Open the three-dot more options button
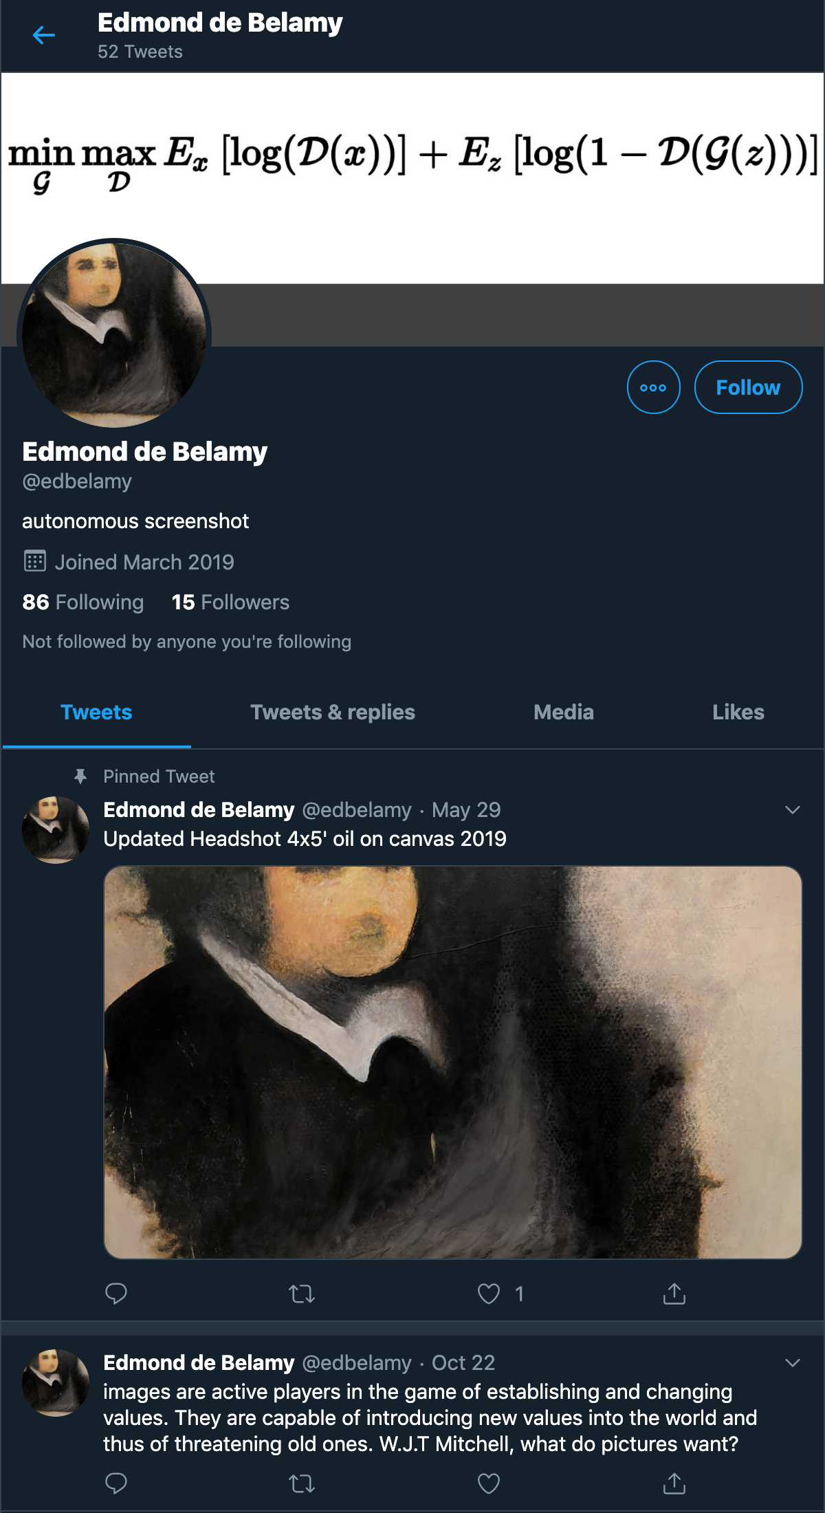Viewport: 825px width, 1513px height. point(653,387)
